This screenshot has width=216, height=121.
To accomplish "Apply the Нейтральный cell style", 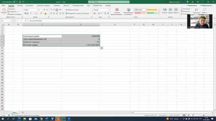I will [152, 10].
